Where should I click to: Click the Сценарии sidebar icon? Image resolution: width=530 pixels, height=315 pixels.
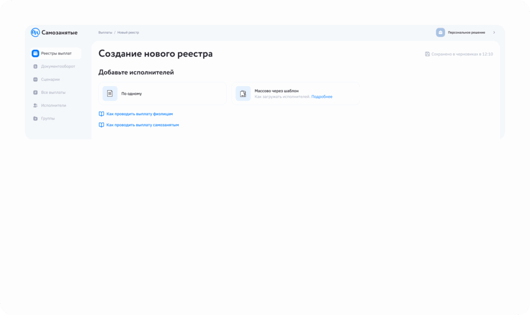point(35,79)
